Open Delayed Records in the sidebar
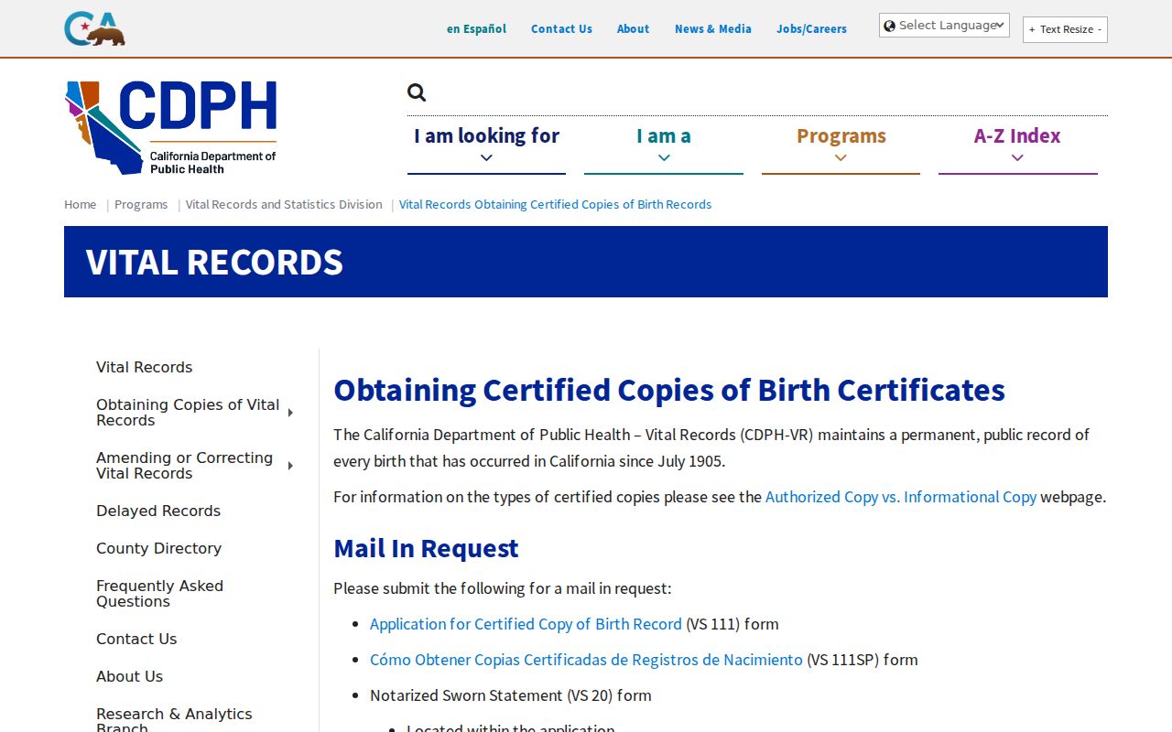Screen dimensions: 1172x732 158,511
